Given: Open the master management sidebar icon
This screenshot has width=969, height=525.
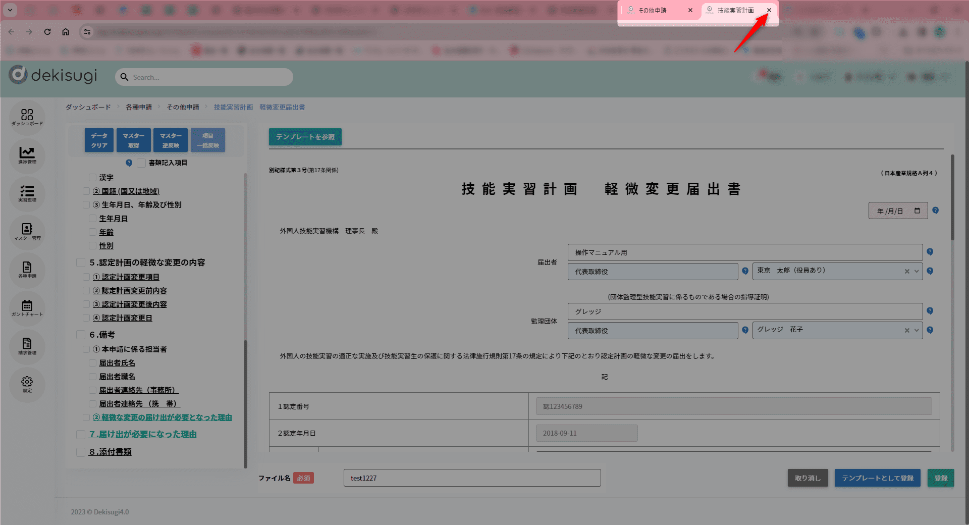Looking at the screenshot, I should pos(27,232).
